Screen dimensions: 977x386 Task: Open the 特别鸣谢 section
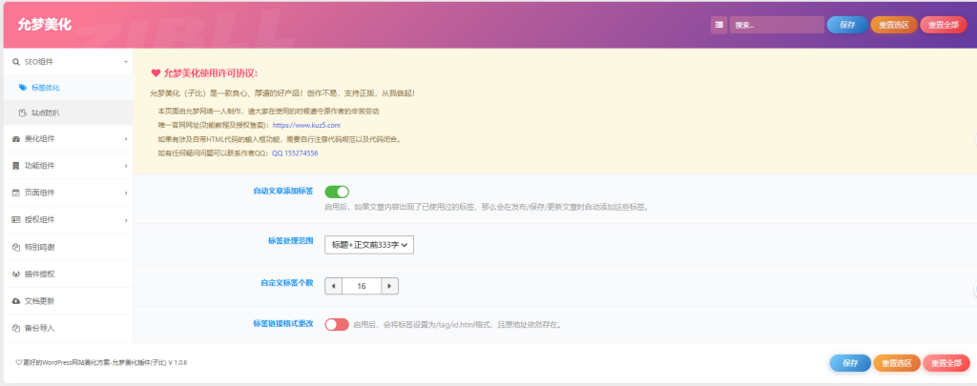click(68, 247)
